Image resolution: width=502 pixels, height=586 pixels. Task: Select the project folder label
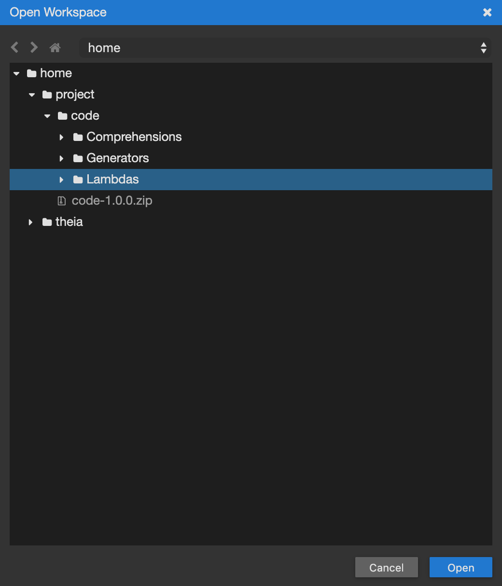coord(75,95)
